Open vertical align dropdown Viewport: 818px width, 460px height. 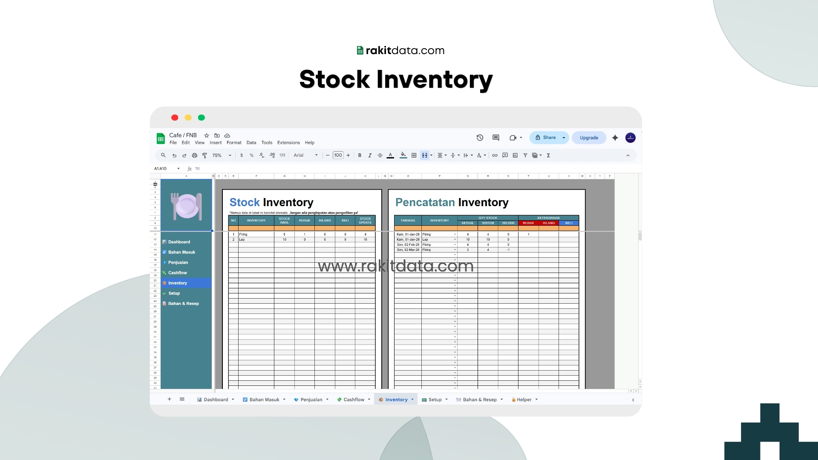(455, 155)
